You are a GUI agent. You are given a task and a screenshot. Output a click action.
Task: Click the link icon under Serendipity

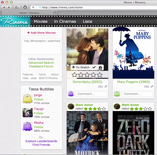[106, 86]
